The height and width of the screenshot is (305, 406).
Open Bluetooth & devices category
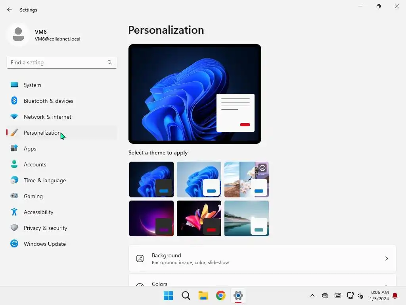tap(61, 101)
